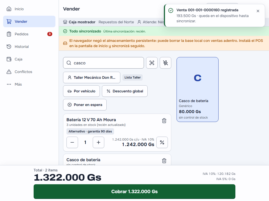
Task: View Conflictos in the sidebar
Action: [x=29, y=72]
